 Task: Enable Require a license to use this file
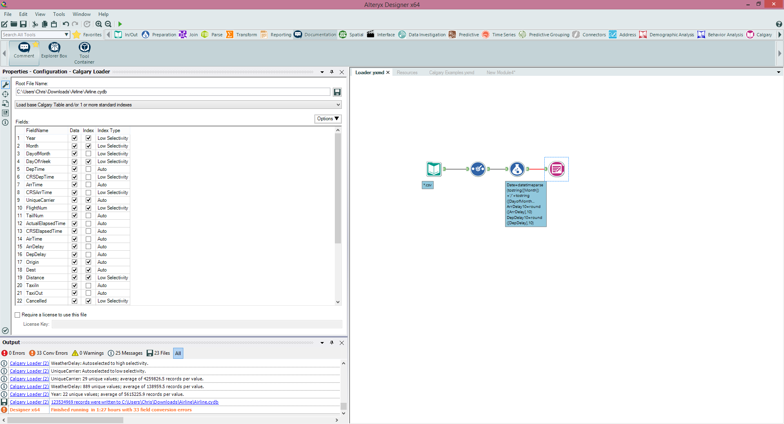[18, 315]
